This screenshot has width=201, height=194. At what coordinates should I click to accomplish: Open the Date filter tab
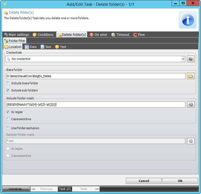tap(30, 47)
